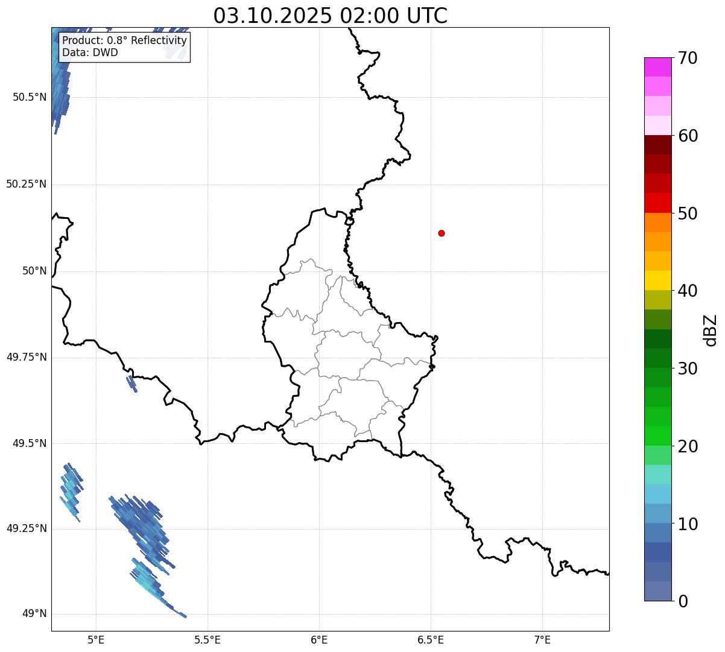Screen dimensions: 725x652
Task: Select the Data: DWD label
Action: [90, 52]
